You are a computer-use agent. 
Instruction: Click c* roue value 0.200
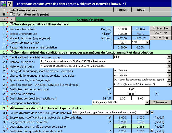pos(141,122)
